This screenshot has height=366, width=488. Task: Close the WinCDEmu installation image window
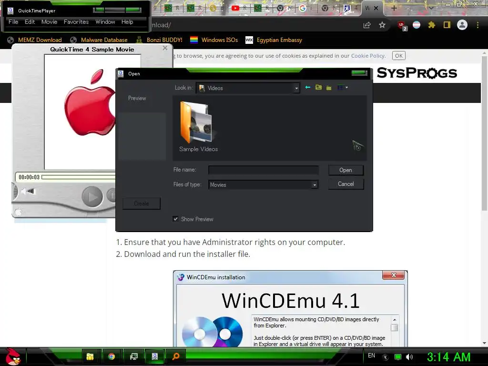(394, 275)
